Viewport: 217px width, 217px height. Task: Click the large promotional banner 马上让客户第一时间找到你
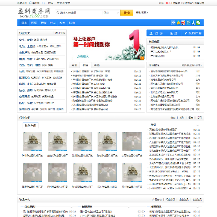(107, 45)
